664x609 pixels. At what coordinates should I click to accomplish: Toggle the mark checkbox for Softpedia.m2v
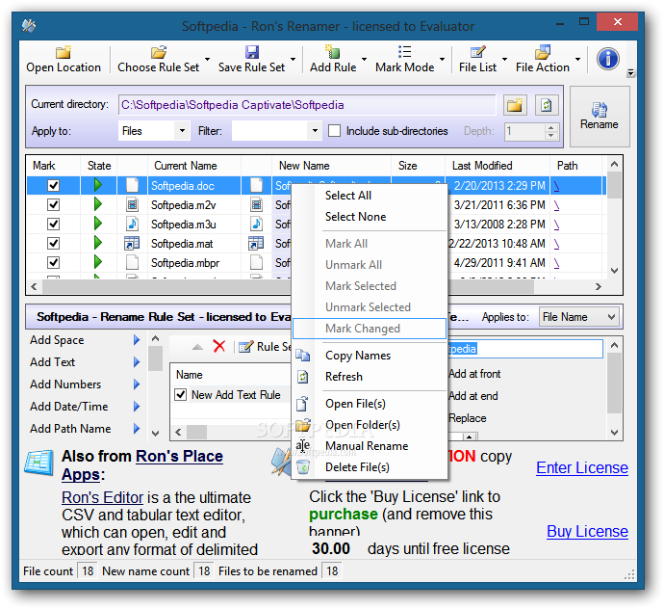pos(53,205)
